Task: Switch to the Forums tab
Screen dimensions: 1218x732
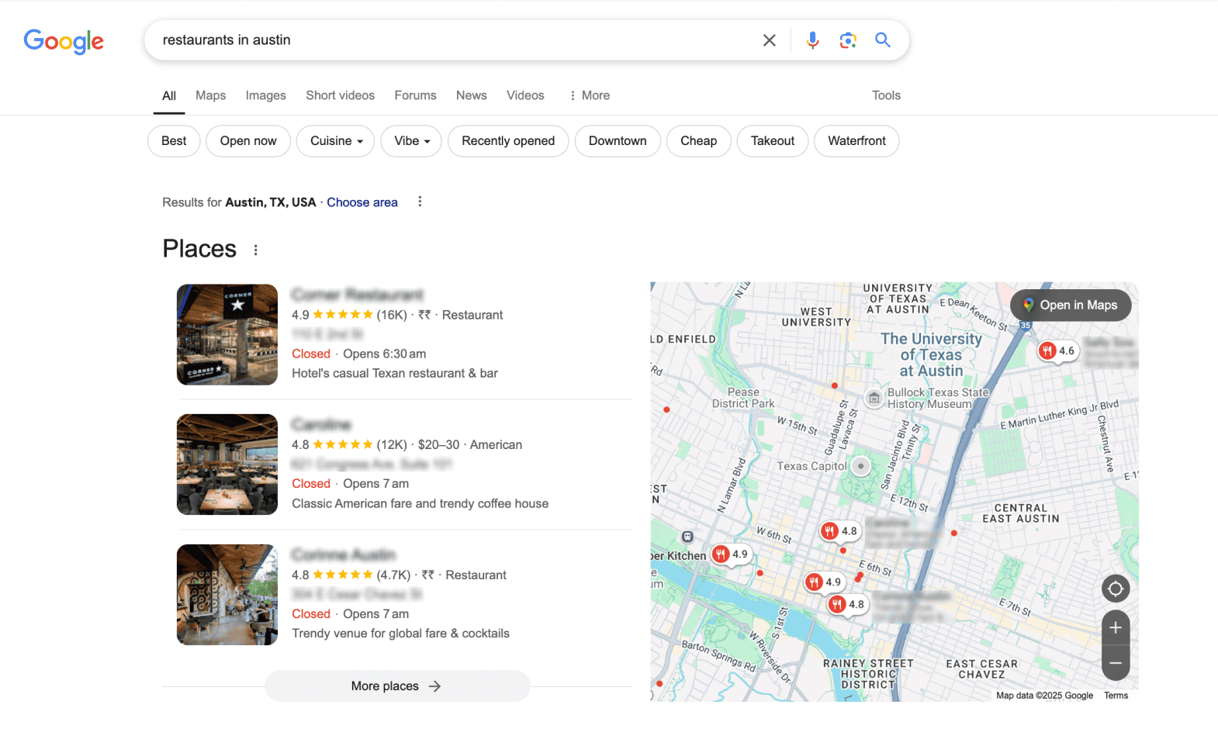Action: point(415,95)
